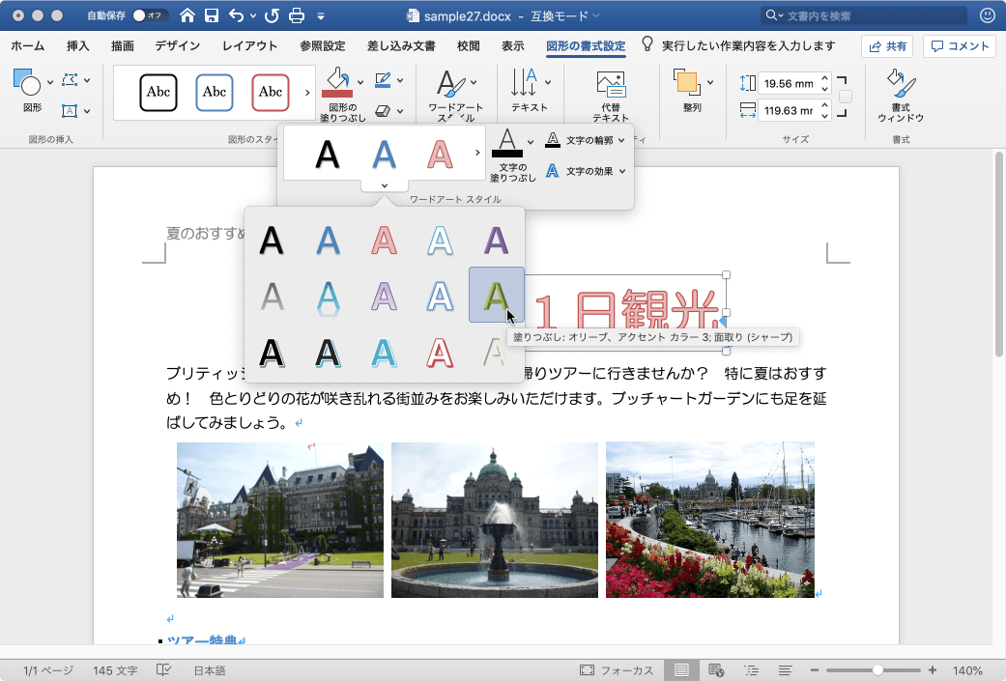1006x681 pixels.
Task: Open the 文字の塗りつぶし color dropdown arrow
Action: 531,142
